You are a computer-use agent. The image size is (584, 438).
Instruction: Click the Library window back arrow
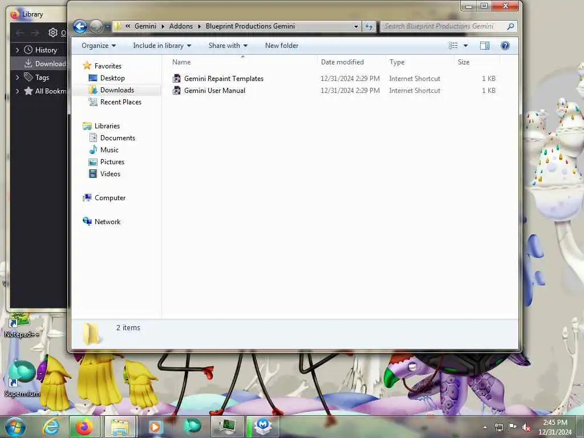(x=20, y=33)
